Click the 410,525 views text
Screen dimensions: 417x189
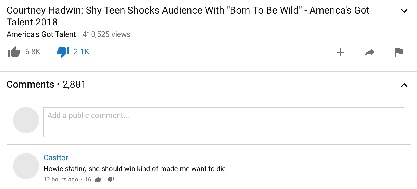[106, 34]
